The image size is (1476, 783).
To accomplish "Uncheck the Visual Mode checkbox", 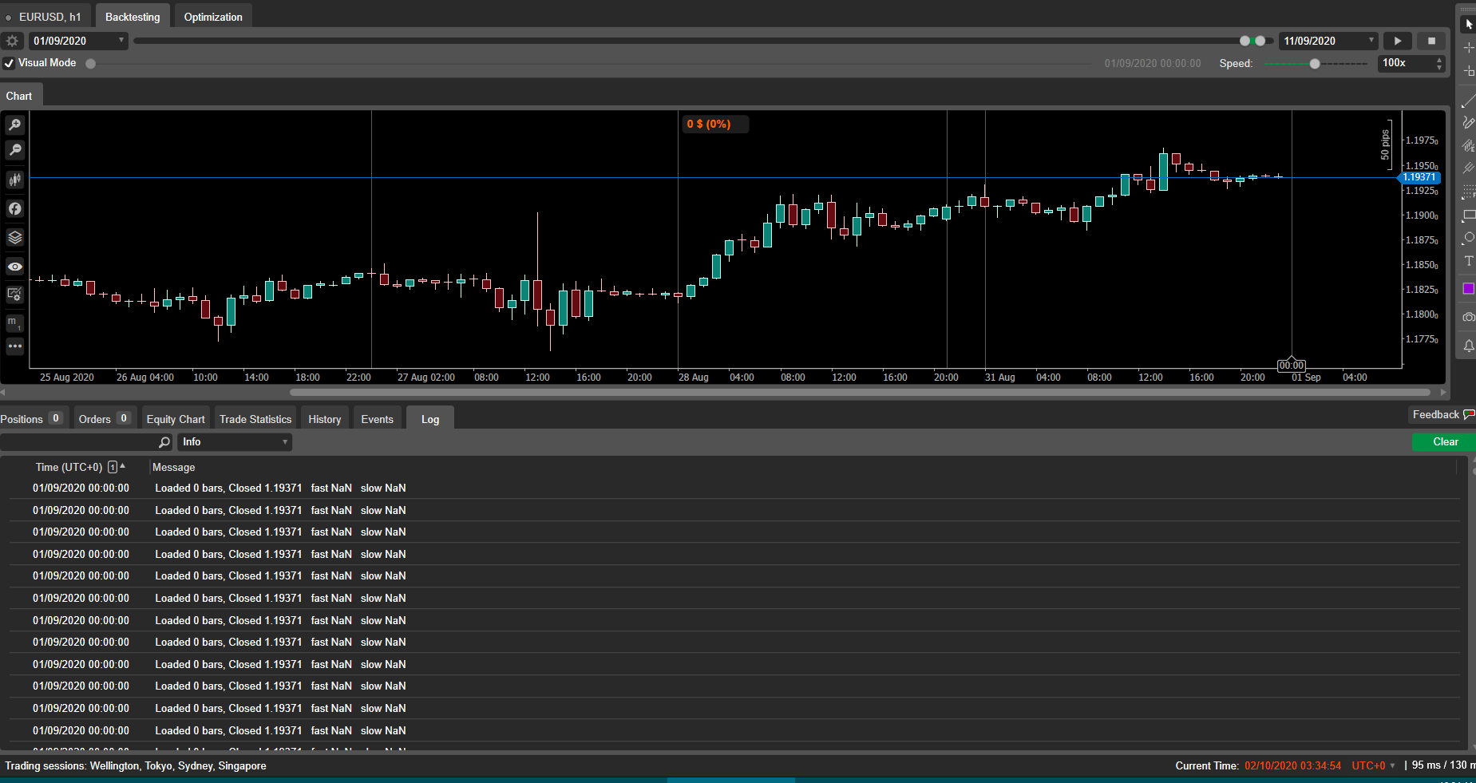I will (9, 63).
